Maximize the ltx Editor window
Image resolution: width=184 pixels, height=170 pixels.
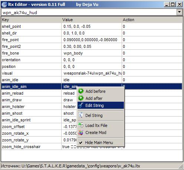pyautogui.click(x=173, y=4)
